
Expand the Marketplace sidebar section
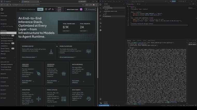(x=8, y=86)
